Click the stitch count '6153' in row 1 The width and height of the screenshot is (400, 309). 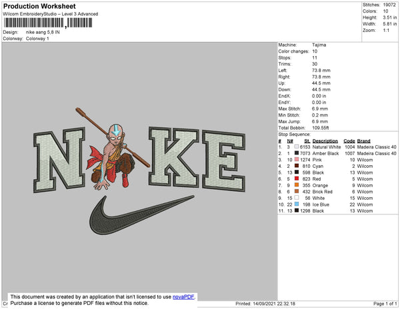tap(305, 147)
